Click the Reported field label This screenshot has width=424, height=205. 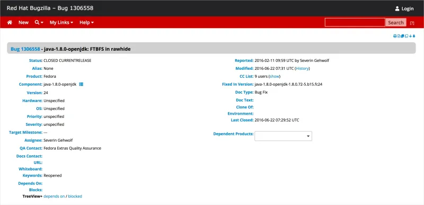pos(244,60)
